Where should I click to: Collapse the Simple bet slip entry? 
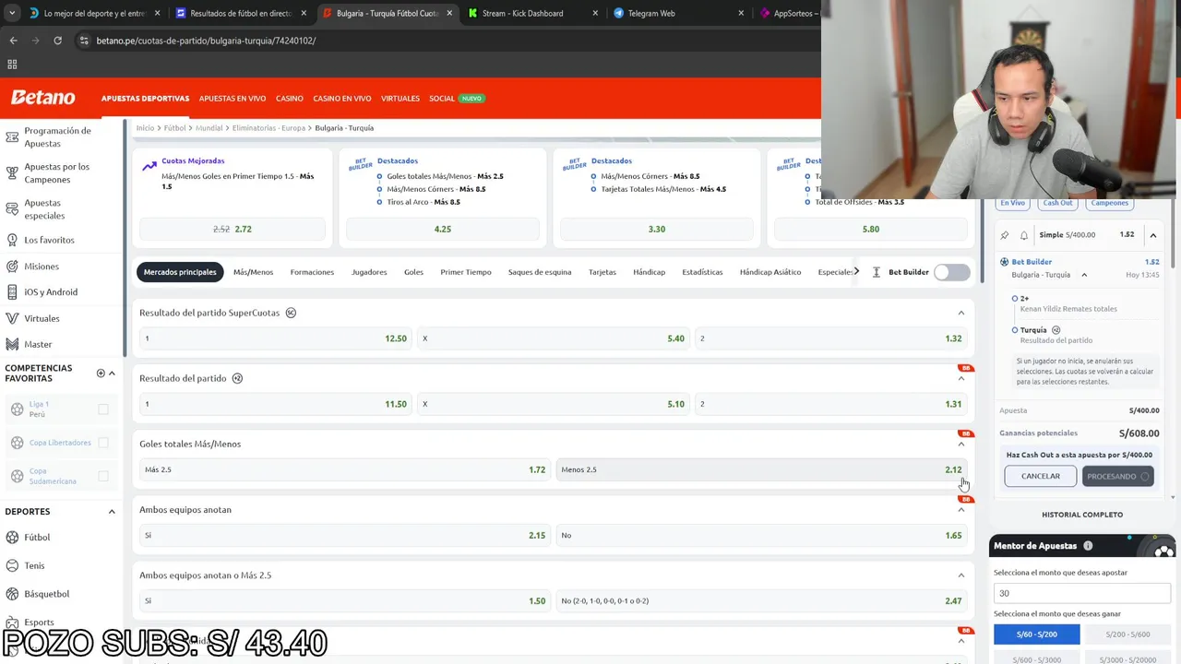(1152, 235)
